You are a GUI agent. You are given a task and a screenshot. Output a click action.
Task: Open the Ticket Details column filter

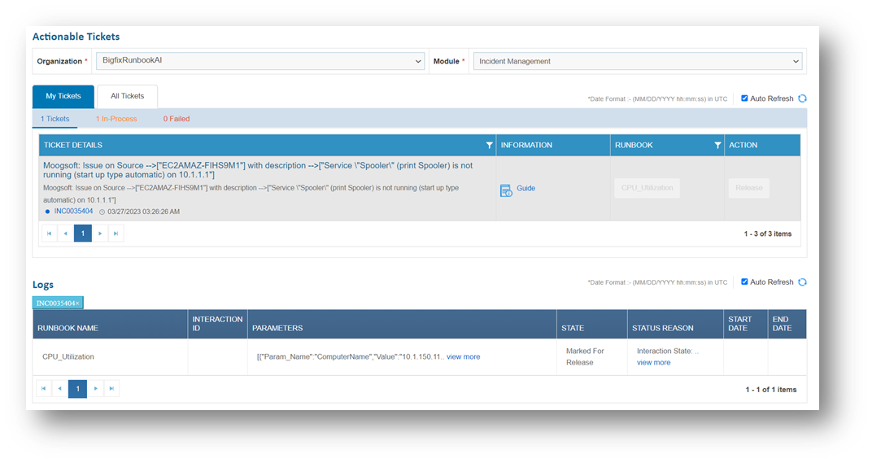click(490, 145)
